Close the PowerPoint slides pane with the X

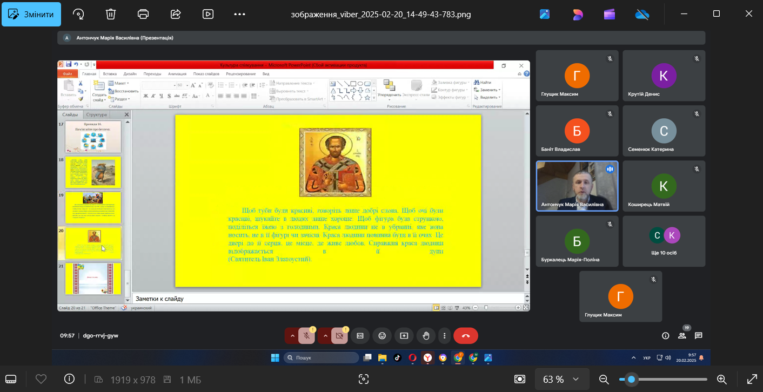[127, 114]
